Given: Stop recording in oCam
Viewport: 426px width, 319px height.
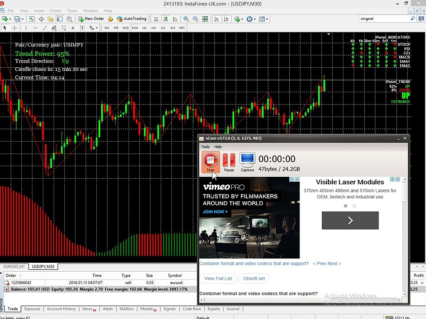Looking at the screenshot, I should tap(210, 162).
